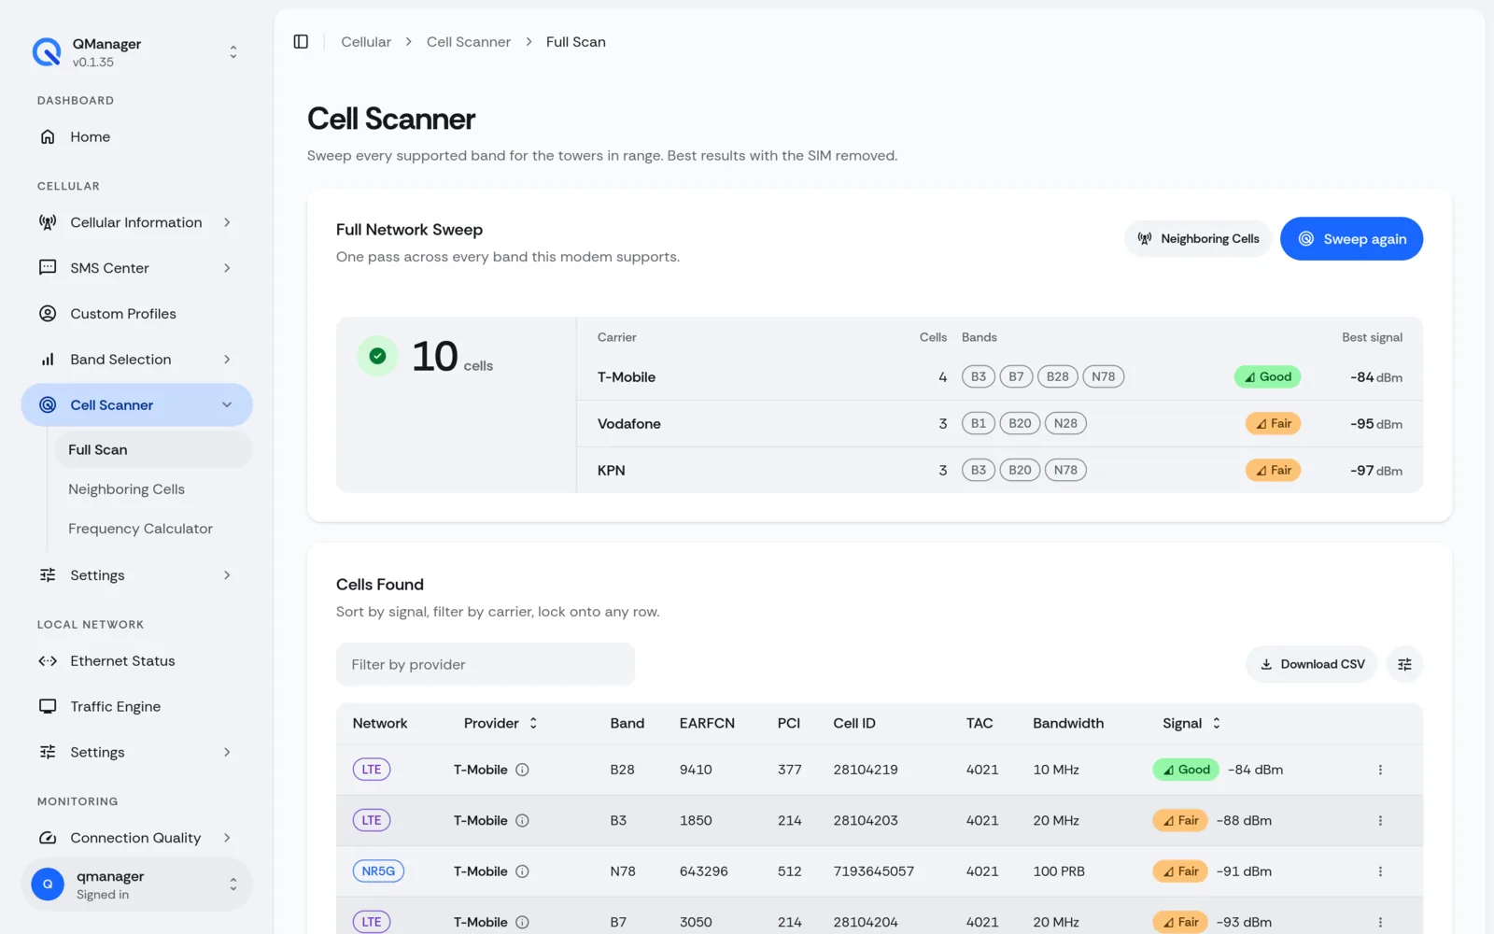Go to Cellular breadcrumb link
The image size is (1494, 934).
pos(366,42)
